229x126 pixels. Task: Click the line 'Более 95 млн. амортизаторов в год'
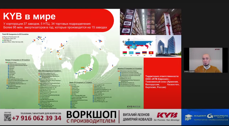55,27
